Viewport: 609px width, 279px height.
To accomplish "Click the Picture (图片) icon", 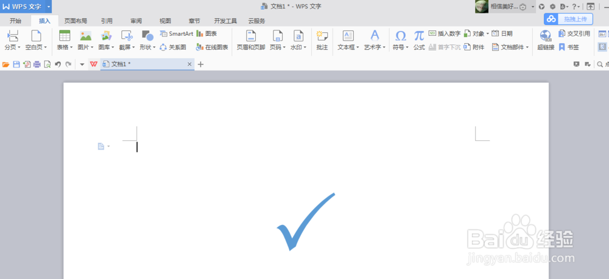I will point(85,36).
